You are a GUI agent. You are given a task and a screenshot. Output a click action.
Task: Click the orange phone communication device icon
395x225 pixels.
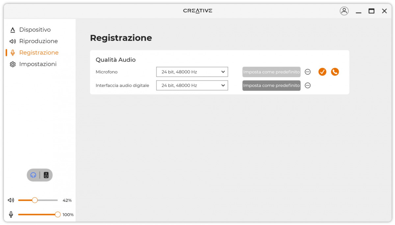point(335,72)
